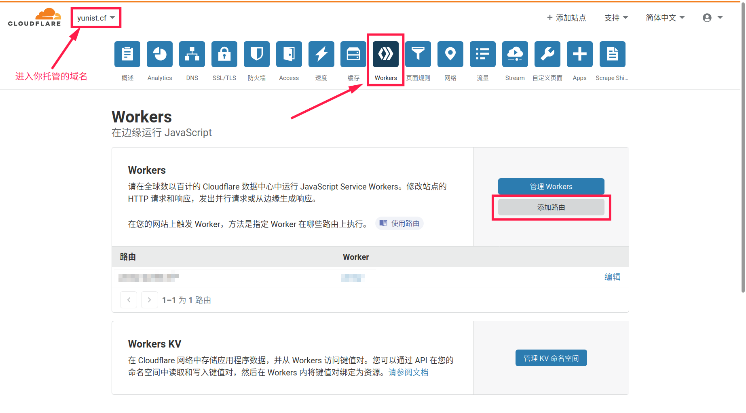This screenshot has height=413, width=746.
Task: Select the Workers icon in navigation
Action: [x=386, y=54]
